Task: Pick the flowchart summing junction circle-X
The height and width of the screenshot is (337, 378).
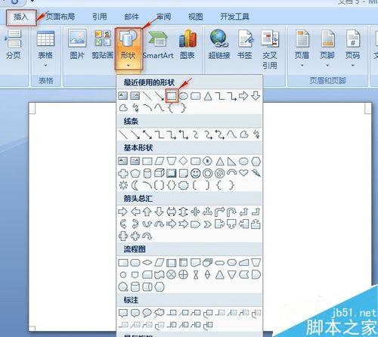Action: tap(172, 274)
